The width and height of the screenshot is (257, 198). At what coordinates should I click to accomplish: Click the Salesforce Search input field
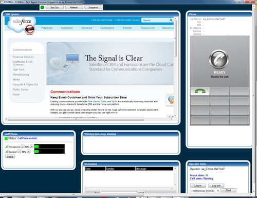155,20
